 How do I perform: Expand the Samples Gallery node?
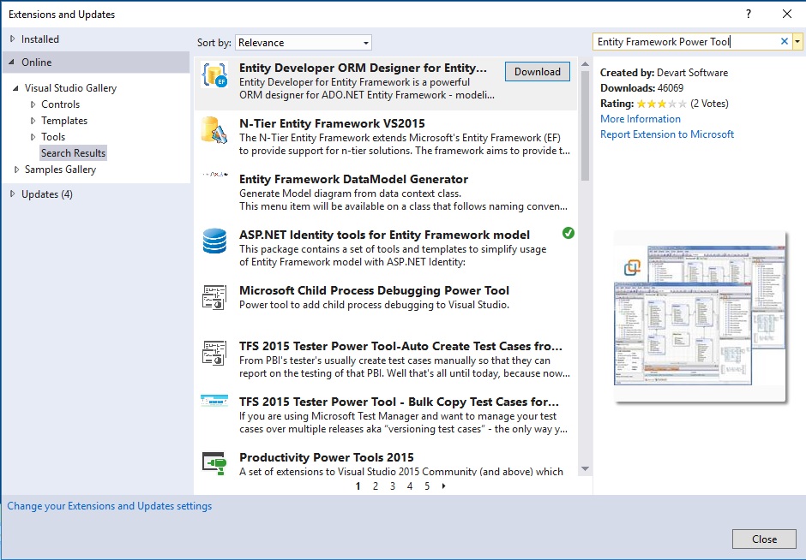point(16,170)
